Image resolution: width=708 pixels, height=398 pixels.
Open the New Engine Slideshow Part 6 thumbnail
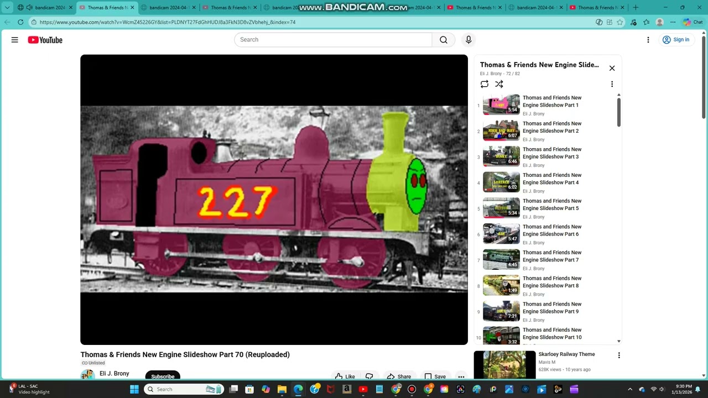tap(501, 234)
